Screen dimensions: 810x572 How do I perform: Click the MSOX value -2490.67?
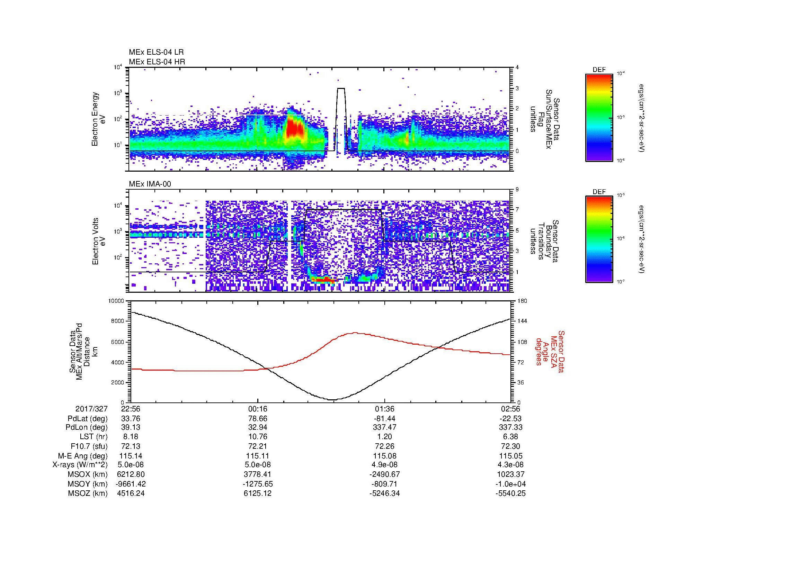pos(384,475)
